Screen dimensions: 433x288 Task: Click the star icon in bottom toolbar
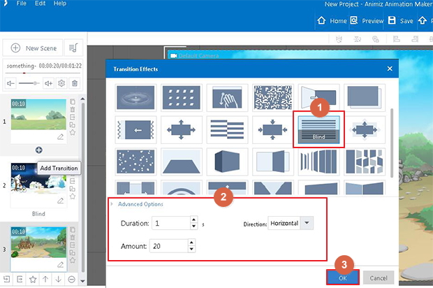[33, 279]
